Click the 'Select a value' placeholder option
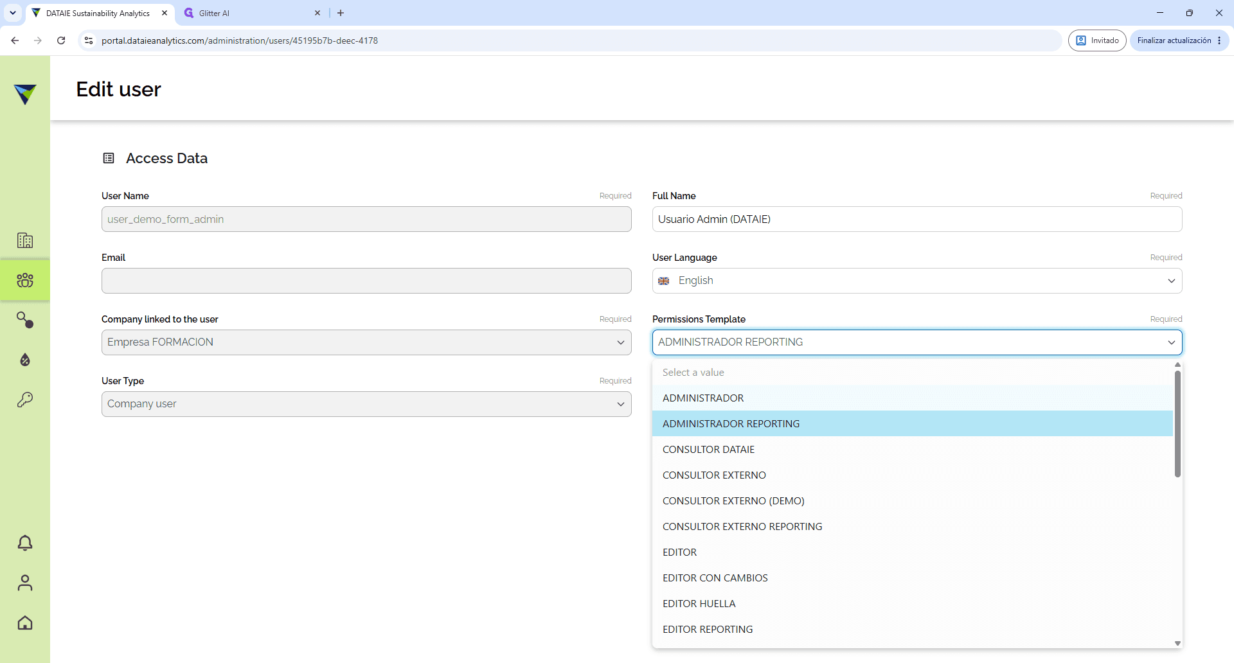This screenshot has height=663, width=1234. [x=913, y=373]
